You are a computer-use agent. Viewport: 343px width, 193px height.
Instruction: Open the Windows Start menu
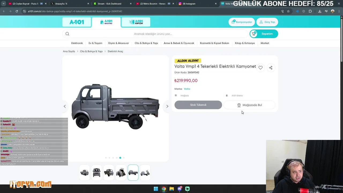click(x=156, y=189)
